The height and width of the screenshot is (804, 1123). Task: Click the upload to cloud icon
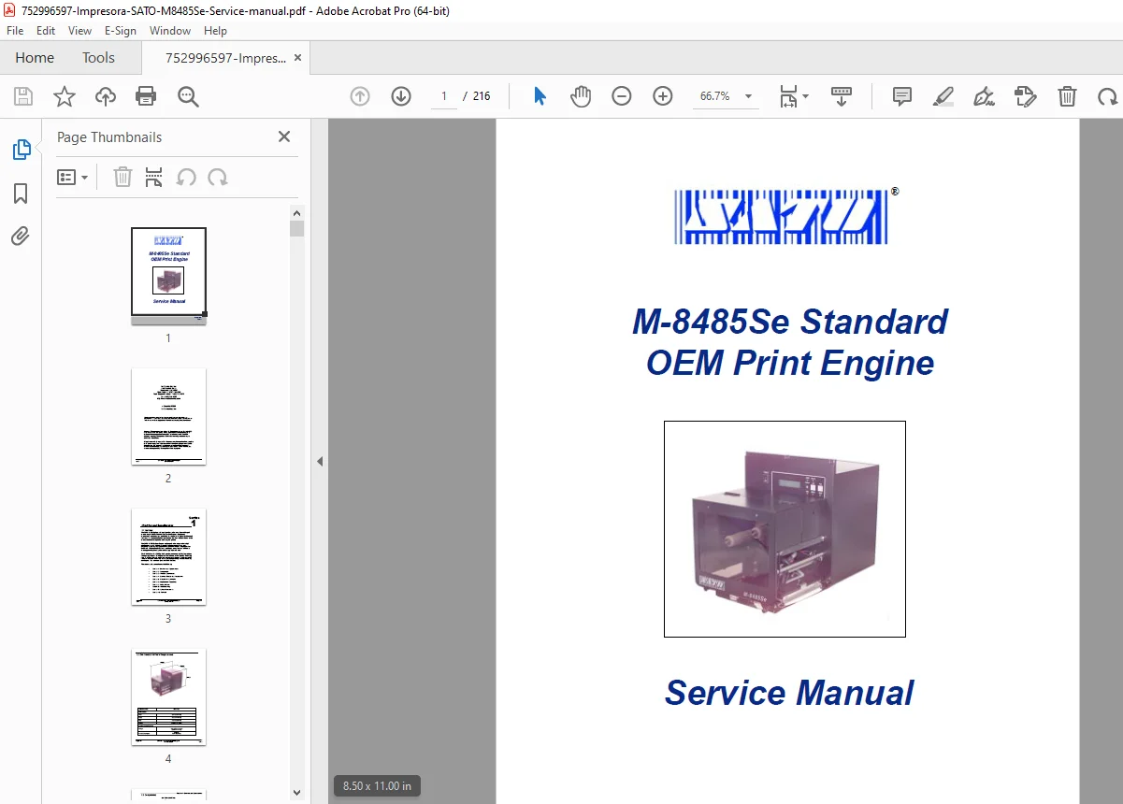tap(106, 96)
